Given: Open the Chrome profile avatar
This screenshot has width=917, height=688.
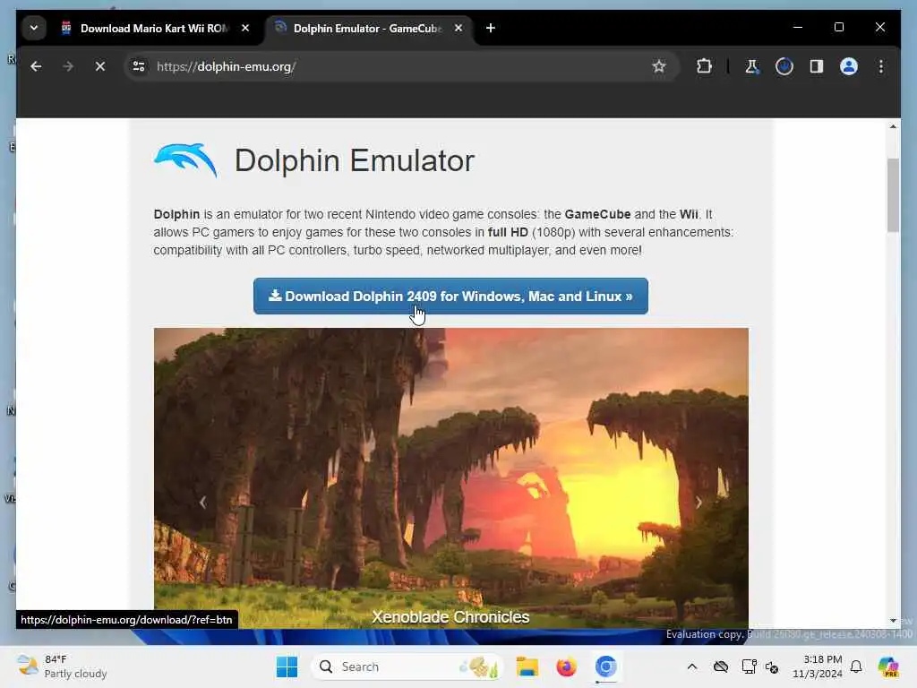Looking at the screenshot, I should [x=849, y=66].
